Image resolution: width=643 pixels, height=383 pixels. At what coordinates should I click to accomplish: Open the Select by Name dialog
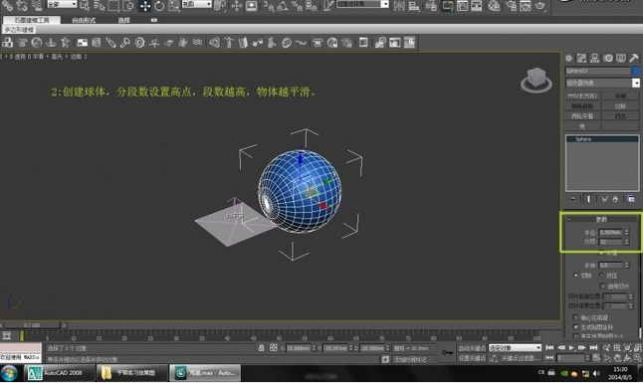point(99,5)
